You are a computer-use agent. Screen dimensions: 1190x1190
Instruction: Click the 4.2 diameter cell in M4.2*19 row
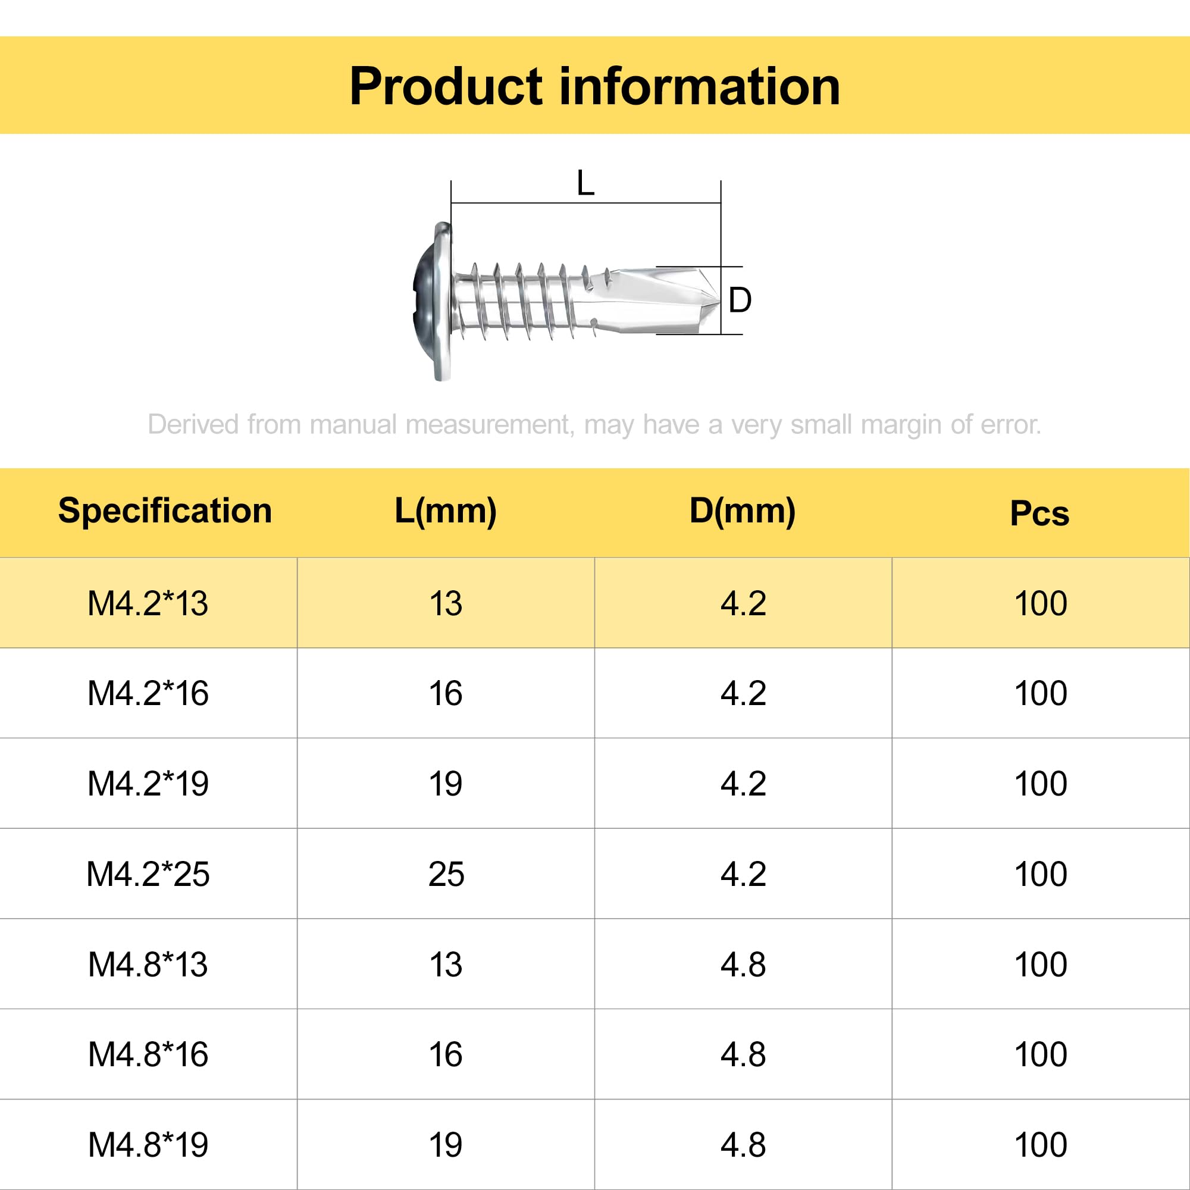point(743,784)
